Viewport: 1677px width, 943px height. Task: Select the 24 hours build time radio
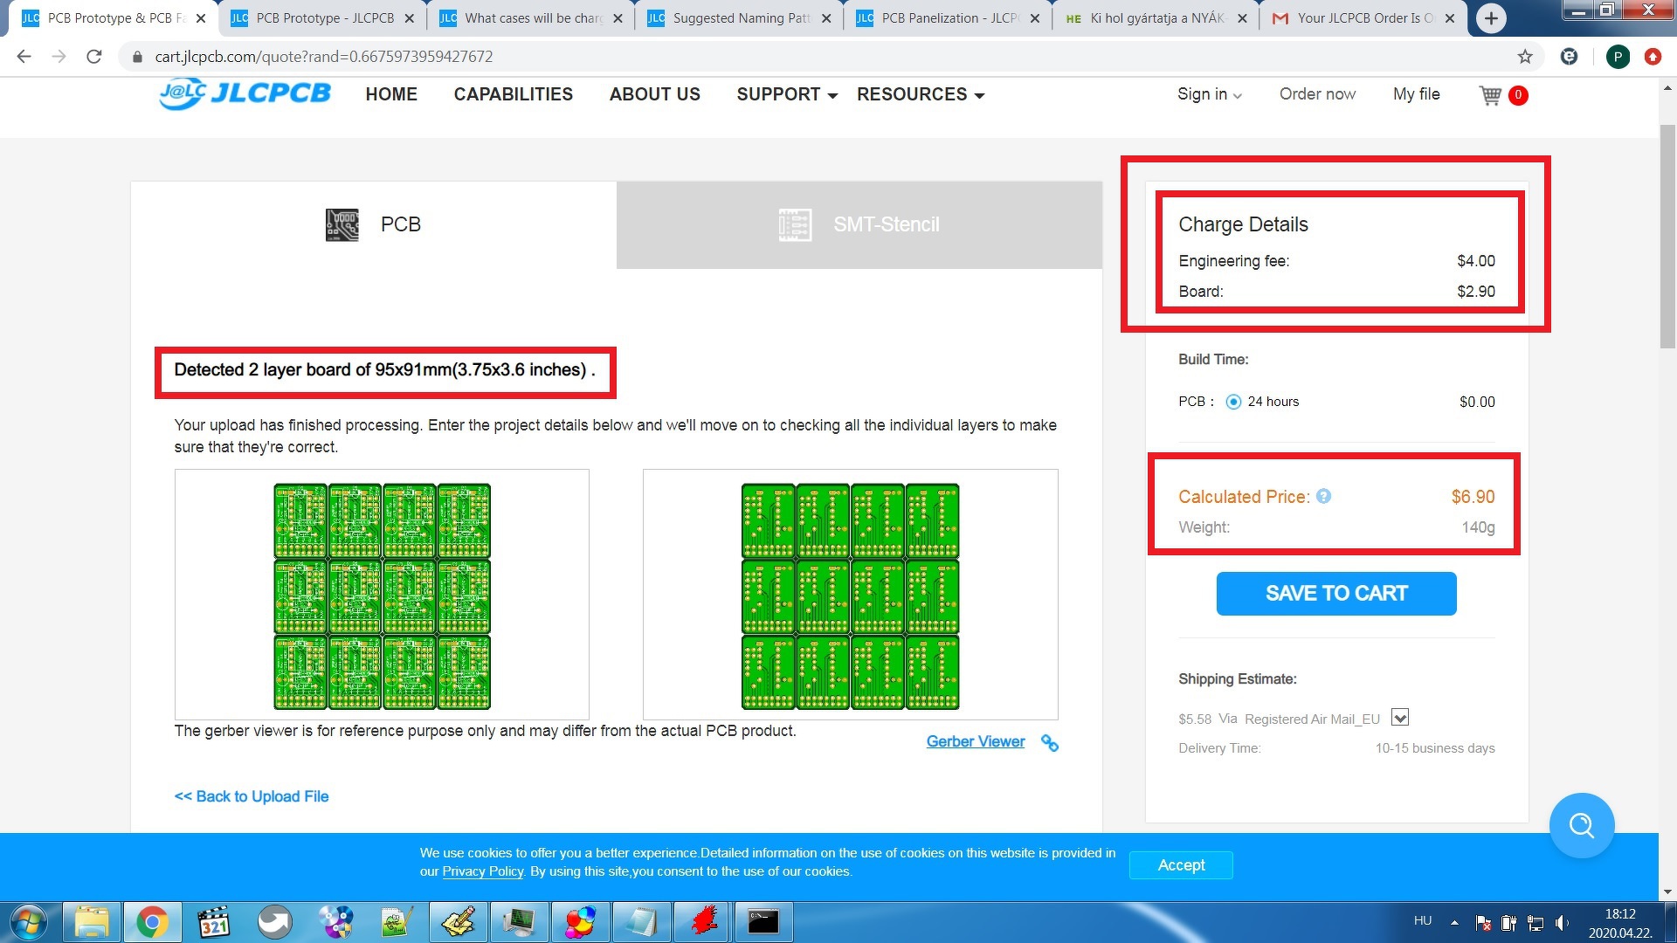1233,402
